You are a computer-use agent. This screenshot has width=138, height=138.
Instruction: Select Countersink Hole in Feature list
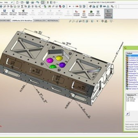coord(132,58)
